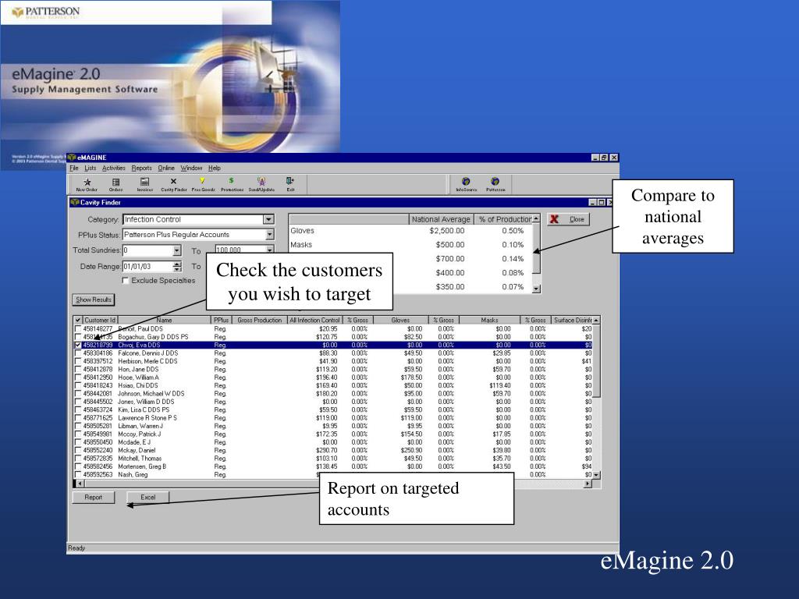Image resolution: width=799 pixels, height=599 pixels.
Task: Click the $250.90 Gloves value for Mckay
Action: (x=412, y=450)
